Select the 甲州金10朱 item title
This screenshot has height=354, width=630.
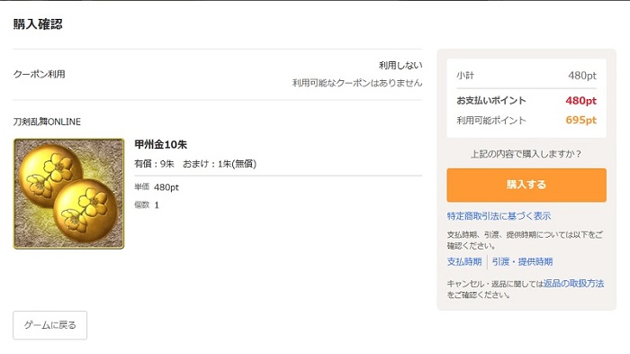(x=161, y=144)
